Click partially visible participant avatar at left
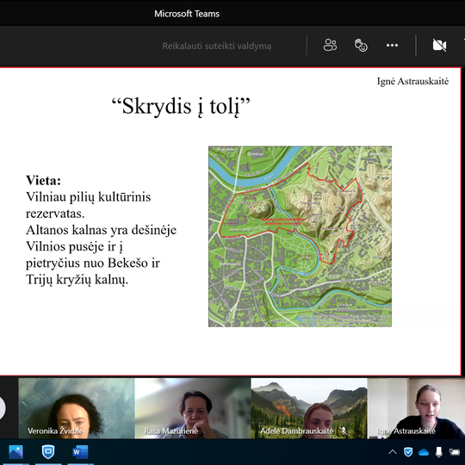The width and height of the screenshot is (465, 465). (3, 408)
